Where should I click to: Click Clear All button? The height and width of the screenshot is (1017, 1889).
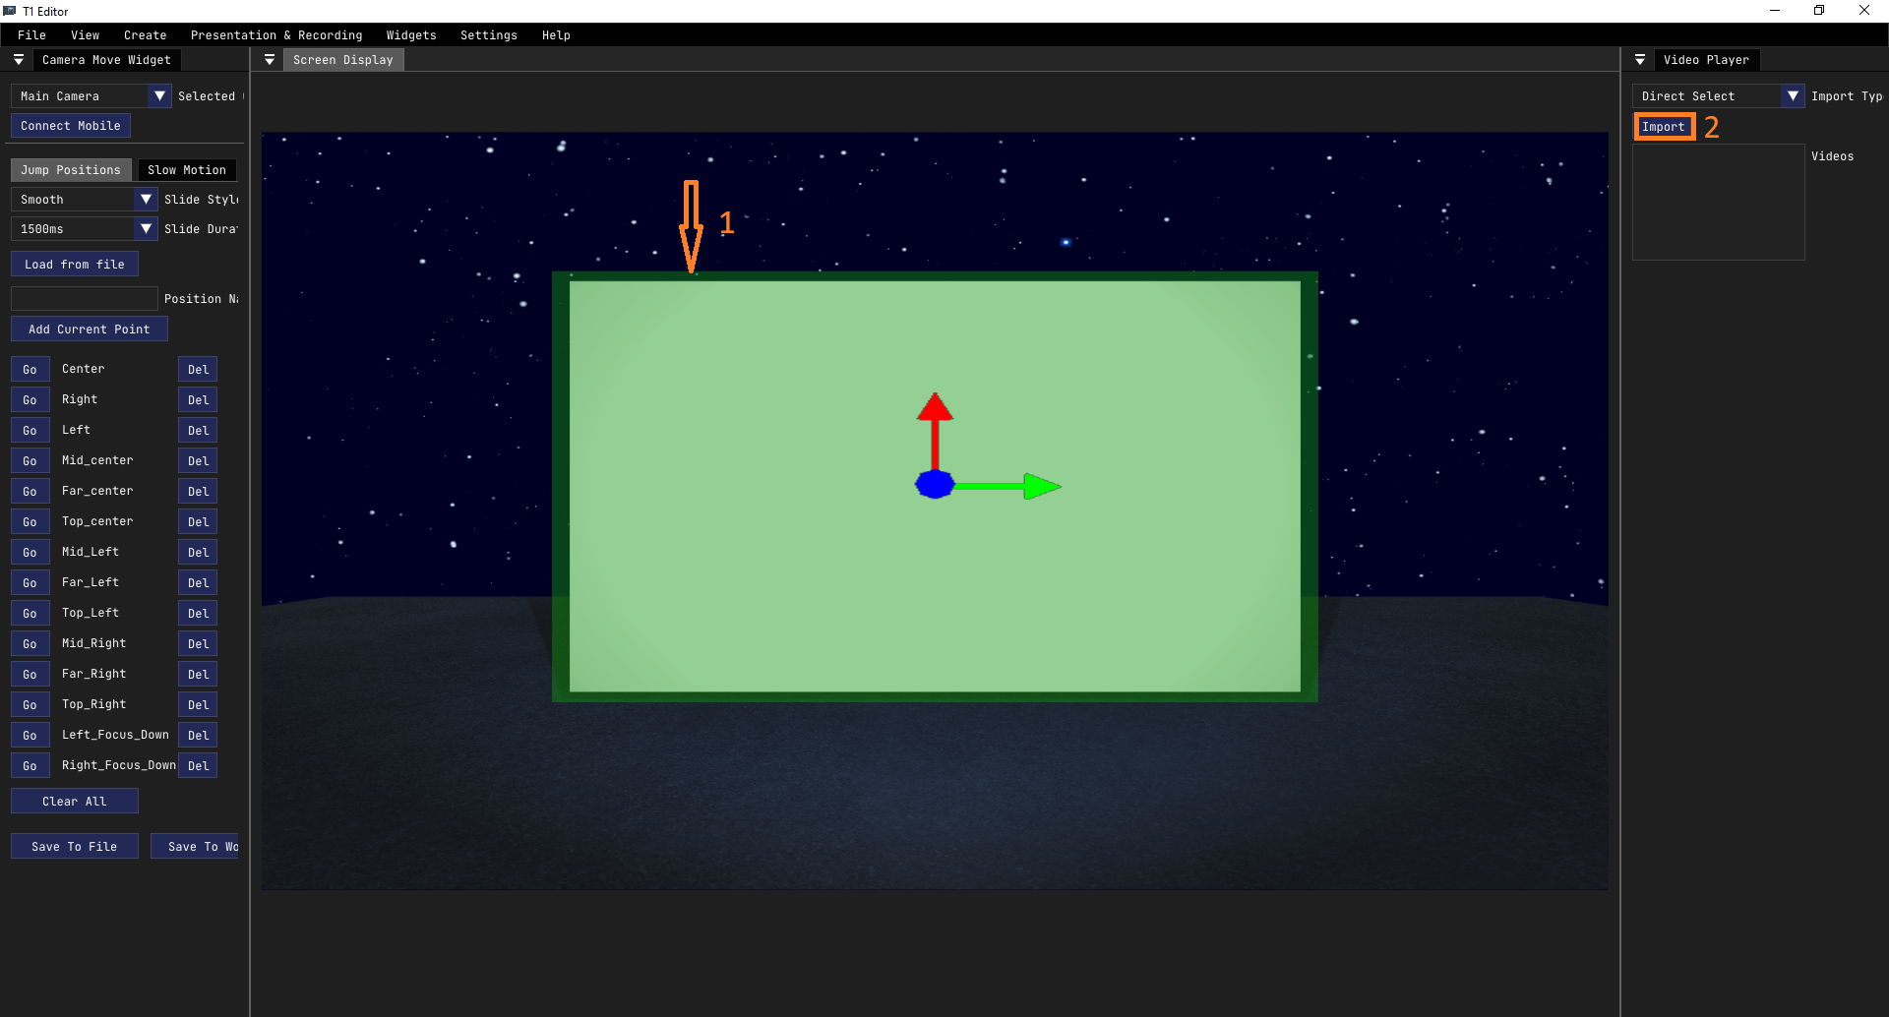click(75, 802)
